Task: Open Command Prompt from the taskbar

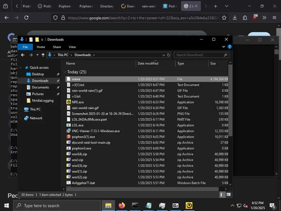Action: (135, 206)
